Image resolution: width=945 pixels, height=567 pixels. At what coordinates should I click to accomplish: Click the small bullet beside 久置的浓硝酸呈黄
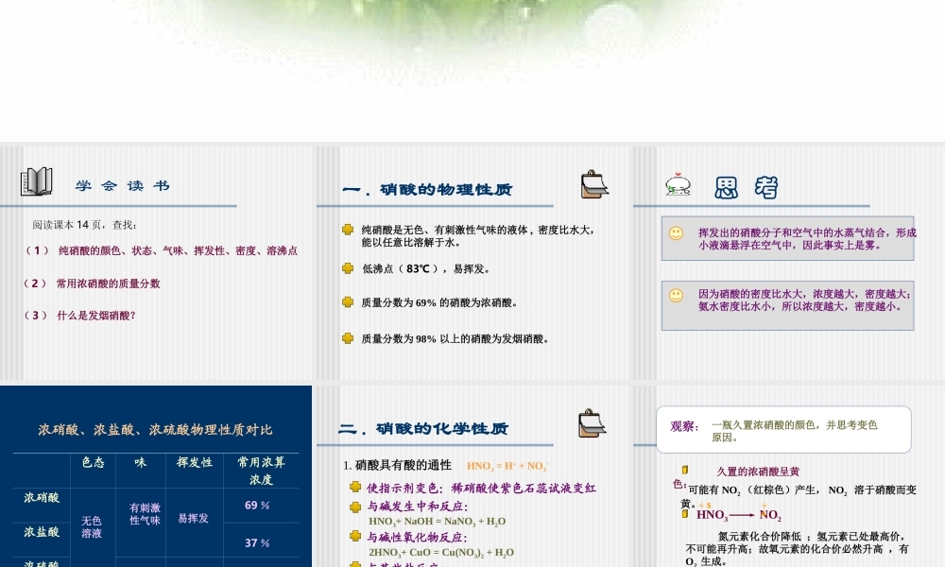point(684,470)
